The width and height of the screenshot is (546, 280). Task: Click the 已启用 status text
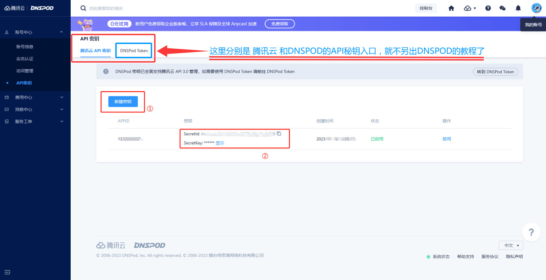(377, 139)
